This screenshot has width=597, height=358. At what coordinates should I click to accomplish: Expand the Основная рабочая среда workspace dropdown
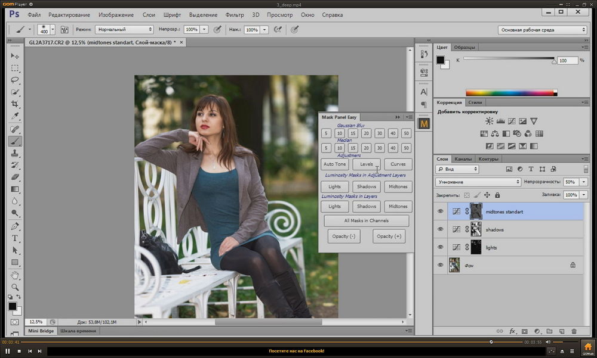coord(542,30)
